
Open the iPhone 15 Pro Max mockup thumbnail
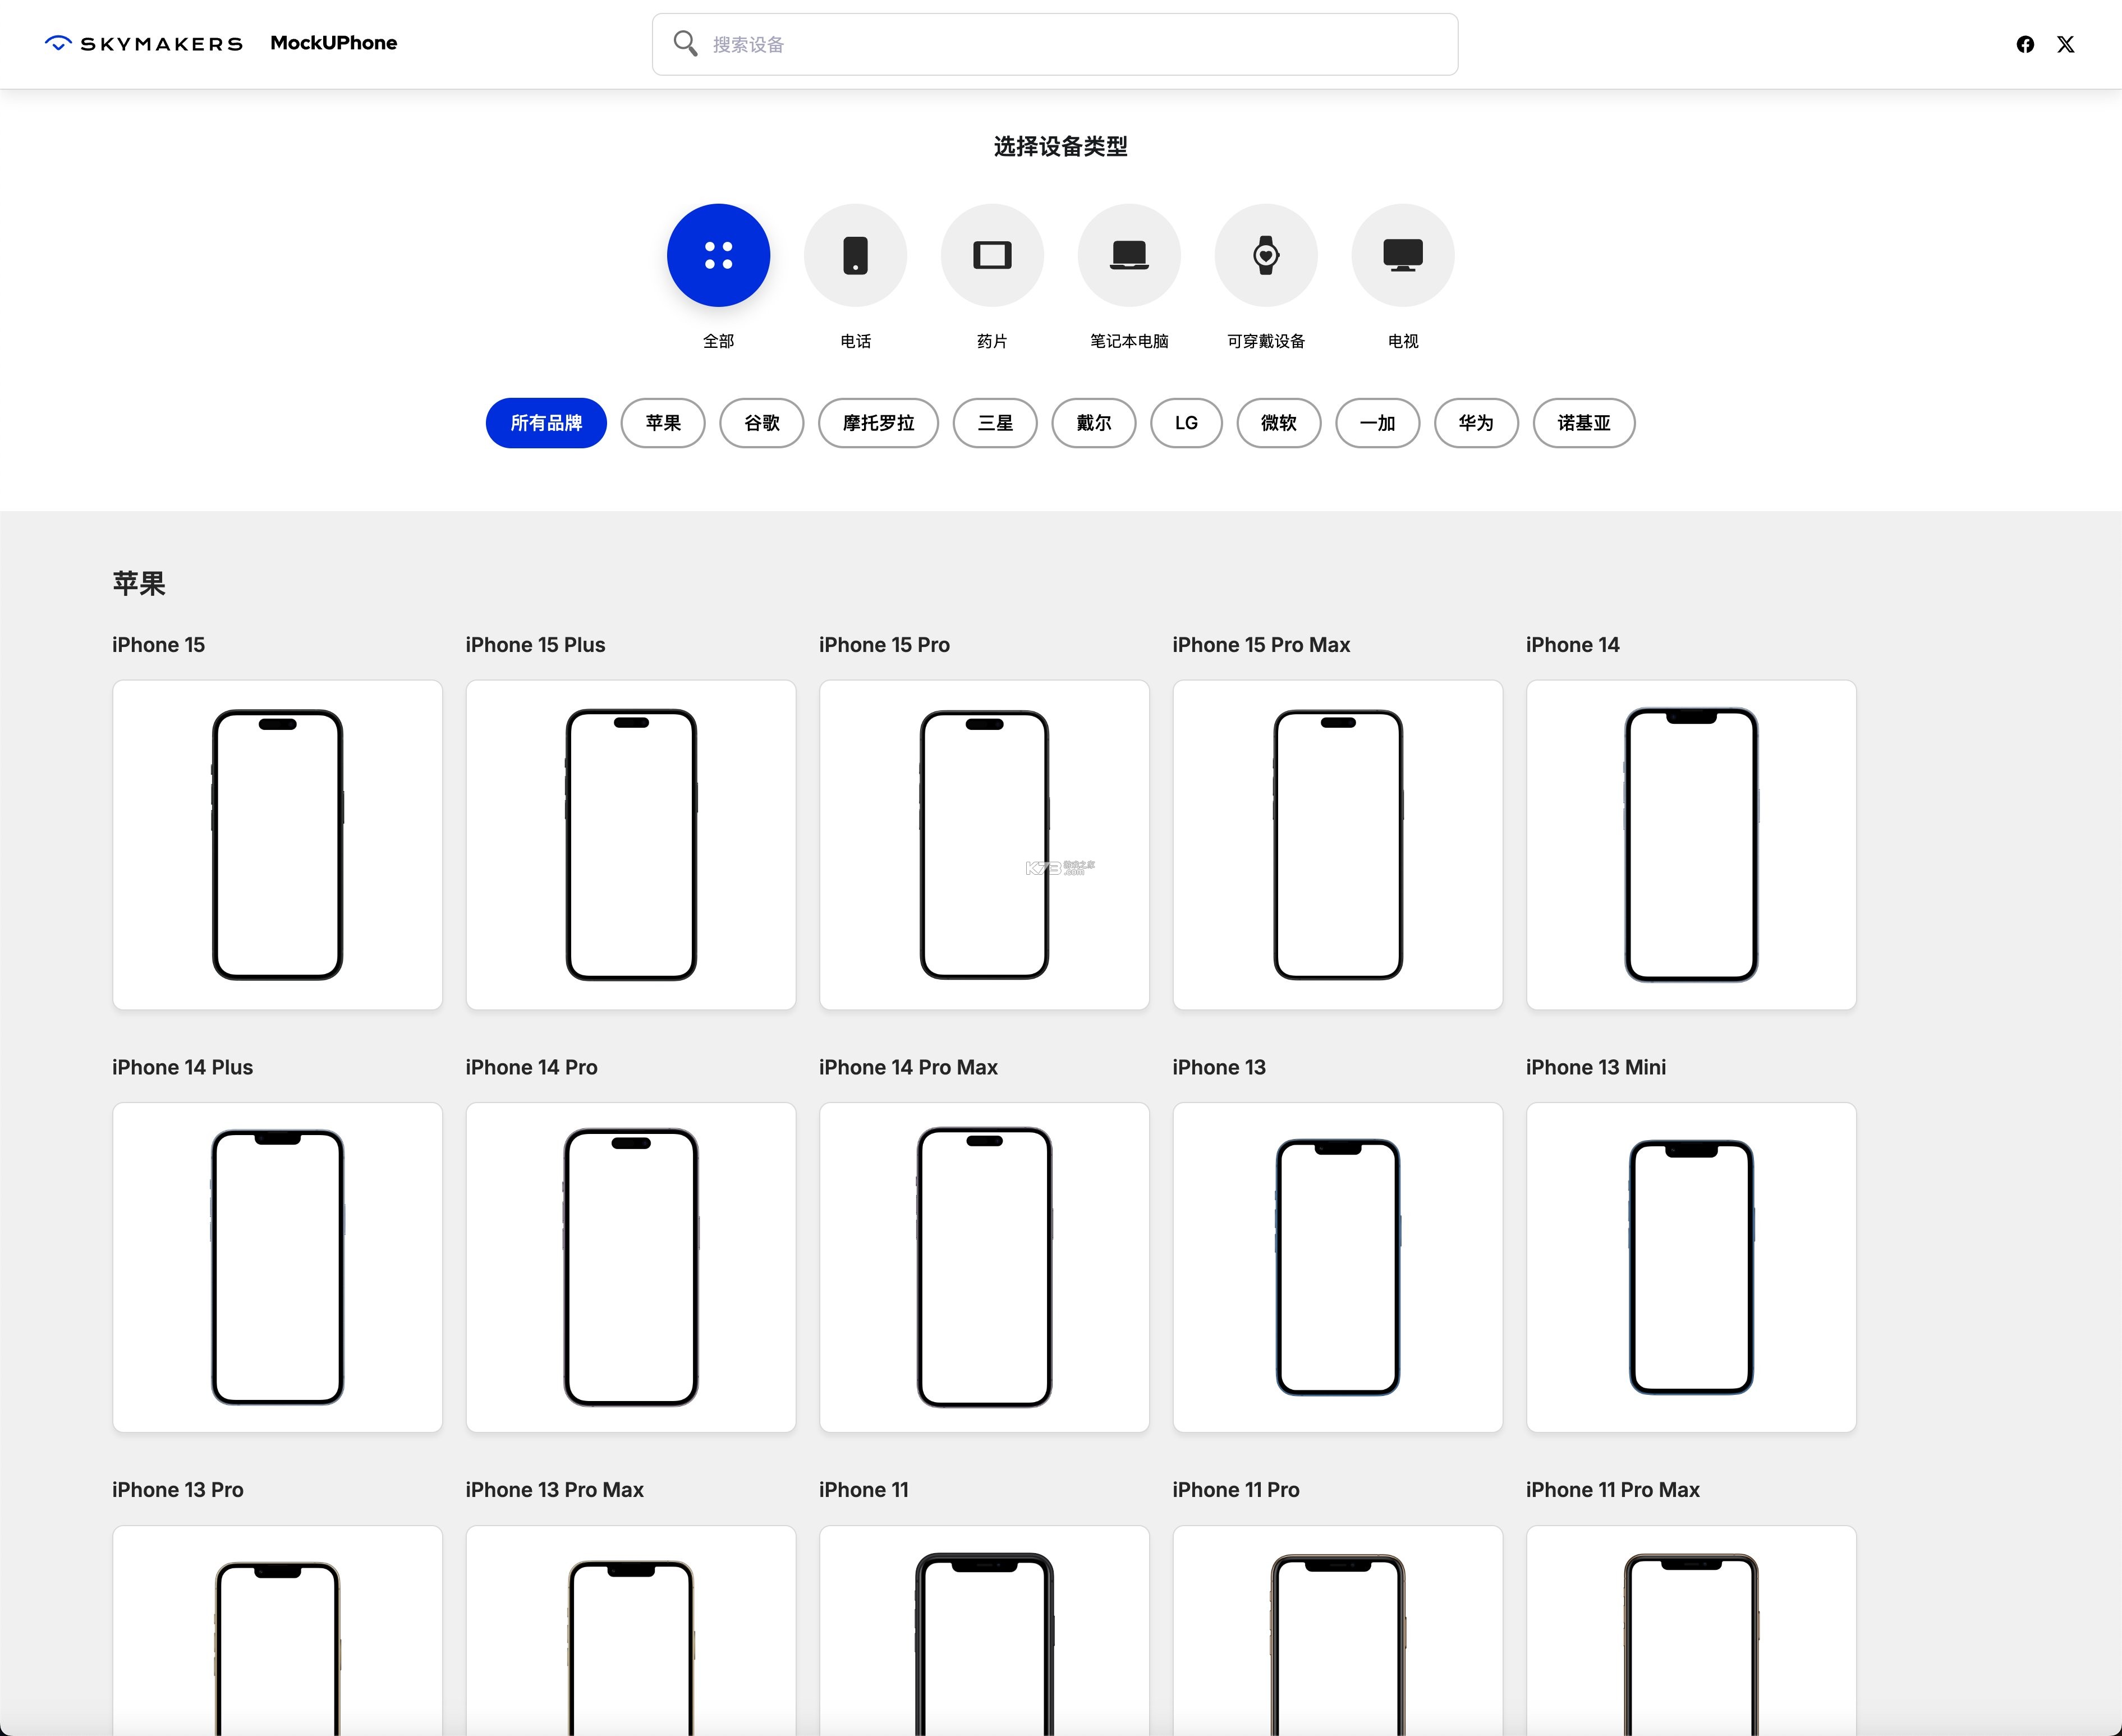click(x=1338, y=845)
